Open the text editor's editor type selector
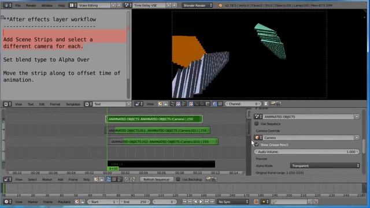 (7, 104)
